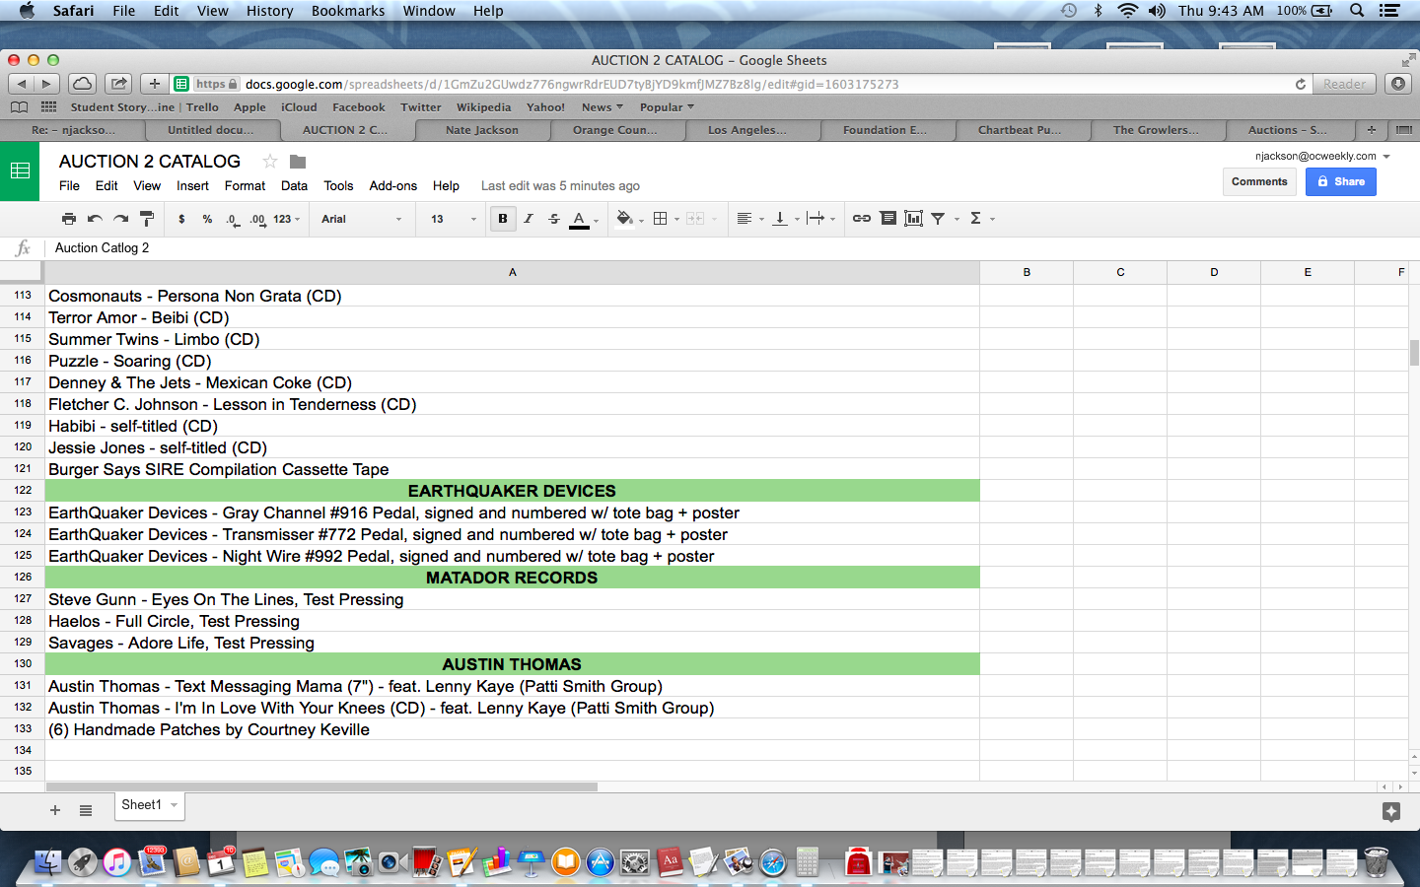The image size is (1420, 887).
Task: Click the Comments button
Action: point(1259,181)
